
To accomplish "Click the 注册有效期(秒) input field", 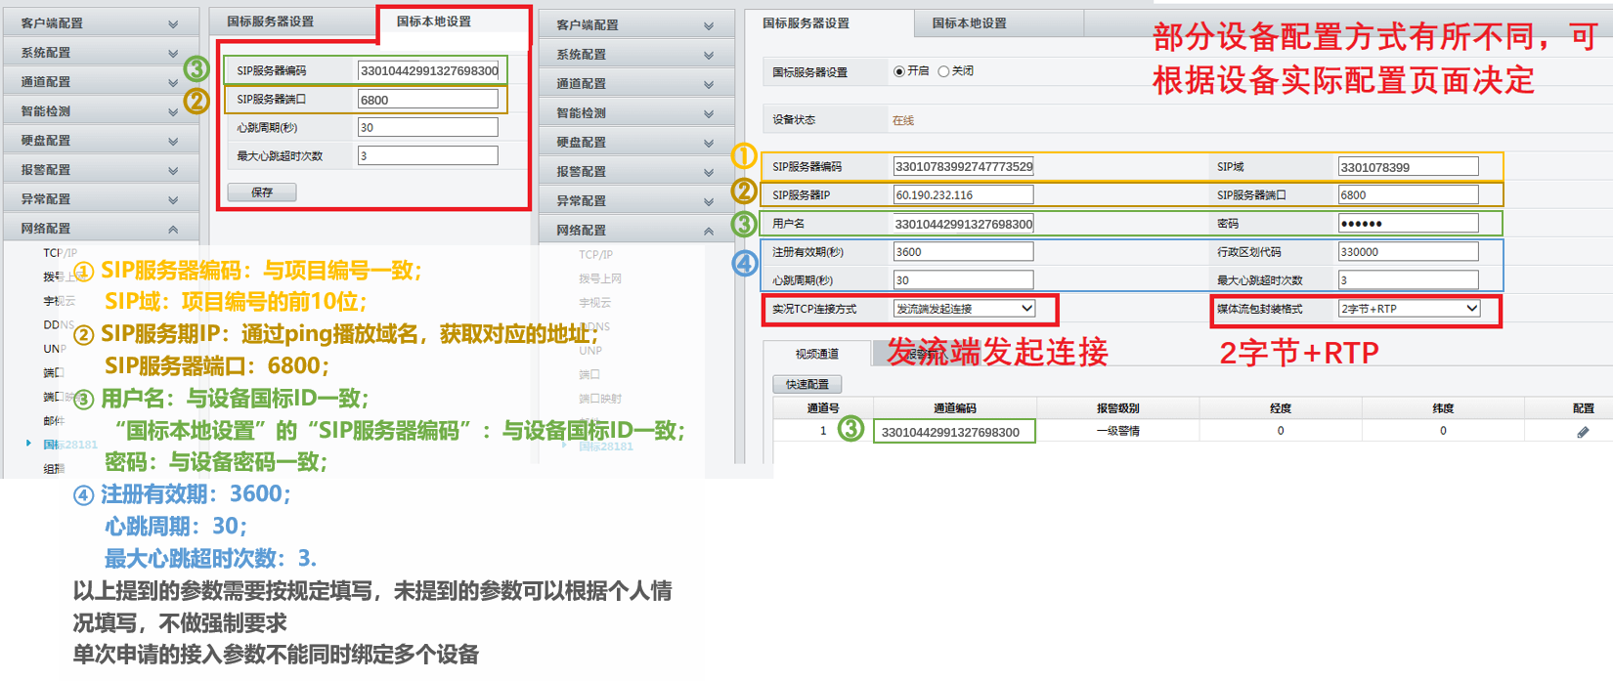I will tap(964, 252).
